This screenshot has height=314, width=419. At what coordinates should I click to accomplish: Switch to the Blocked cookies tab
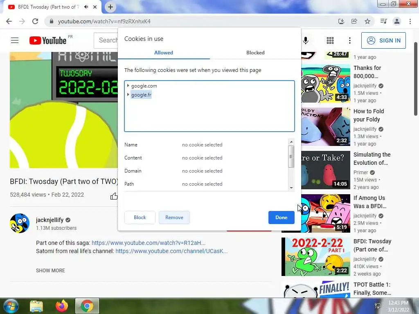click(x=255, y=53)
